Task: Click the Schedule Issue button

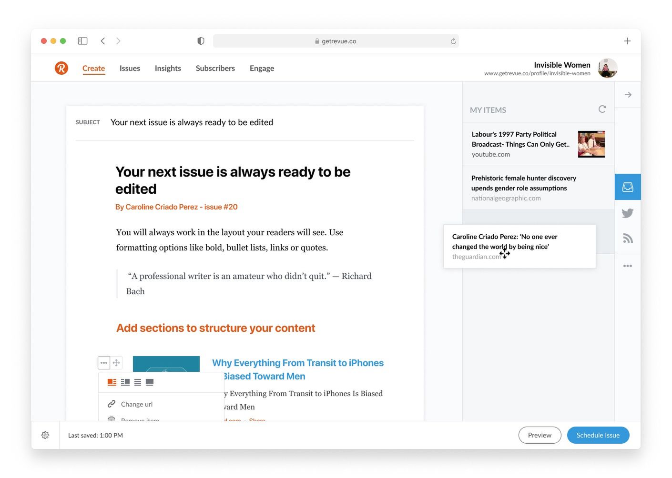Action: pyautogui.click(x=598, y=435)
